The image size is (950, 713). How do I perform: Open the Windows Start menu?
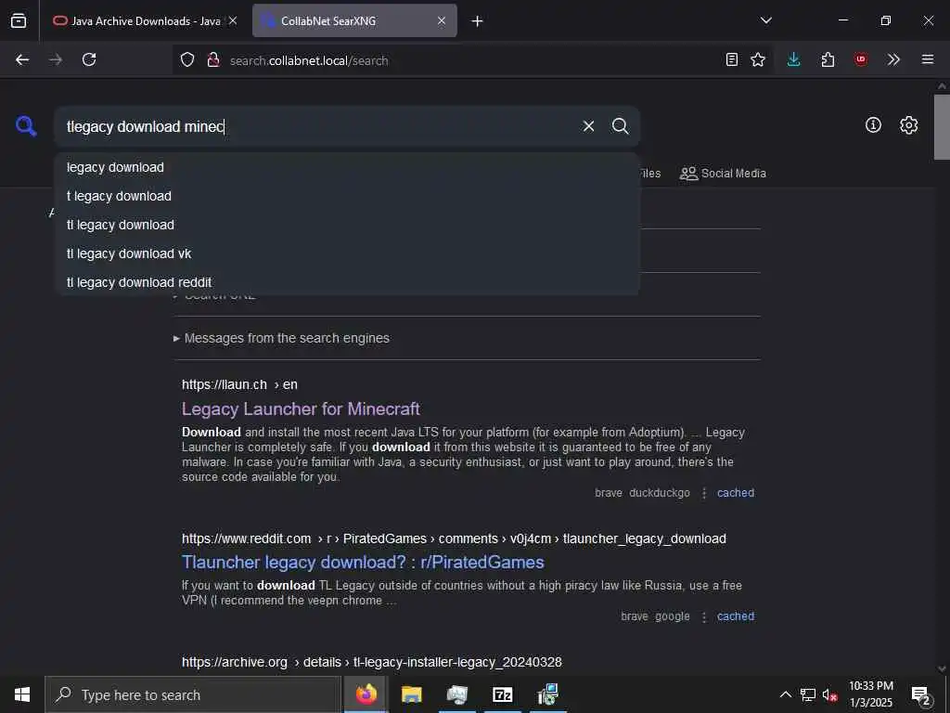click(22, 694)
